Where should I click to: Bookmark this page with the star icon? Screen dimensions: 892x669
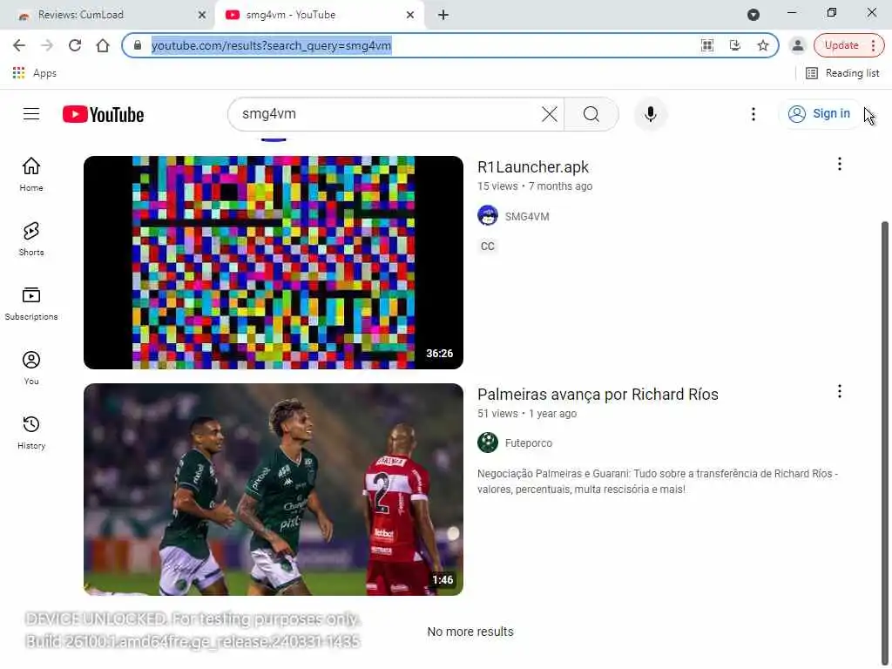(x=762, y=45)
